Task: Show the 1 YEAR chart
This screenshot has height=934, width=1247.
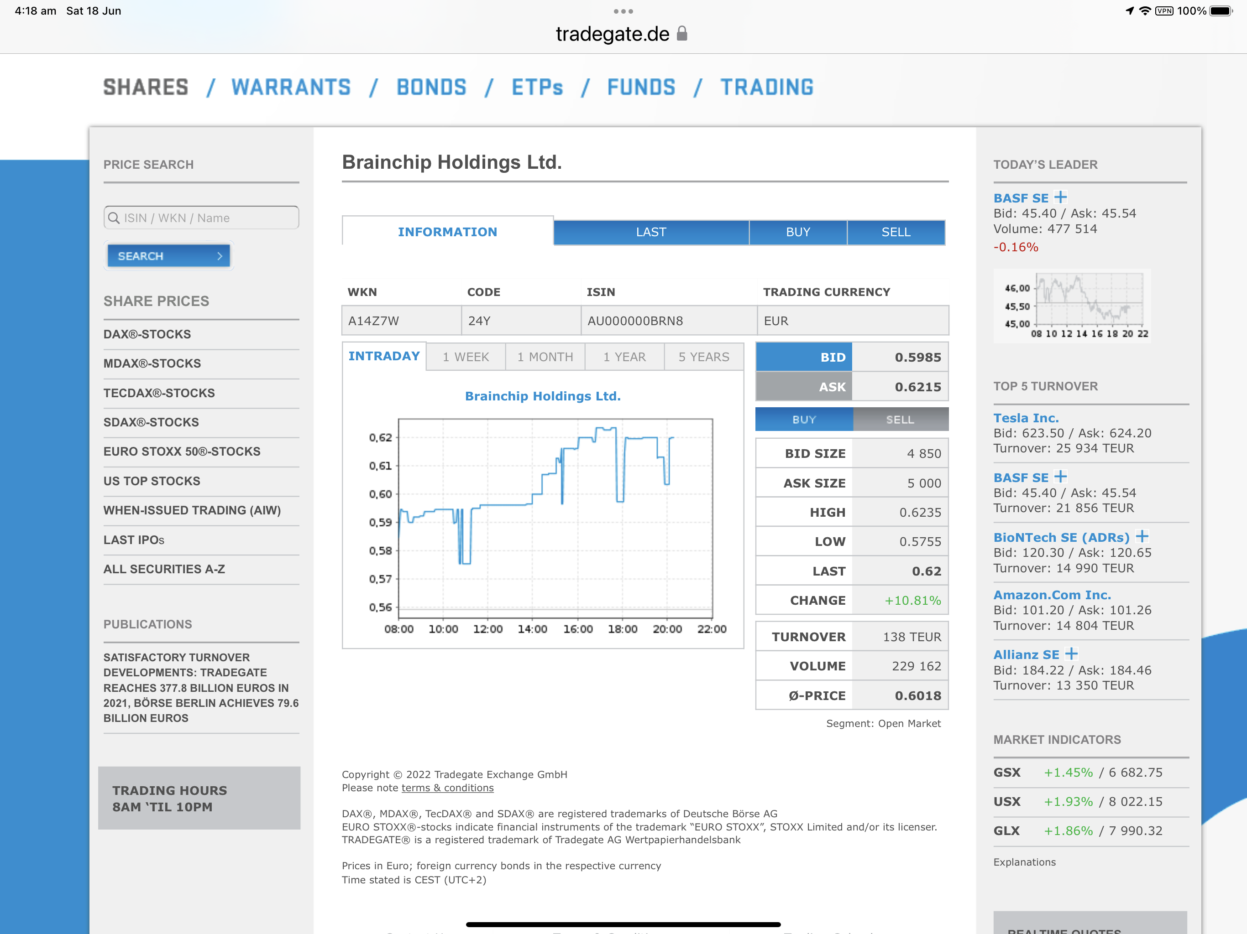Action: (624, 357)
